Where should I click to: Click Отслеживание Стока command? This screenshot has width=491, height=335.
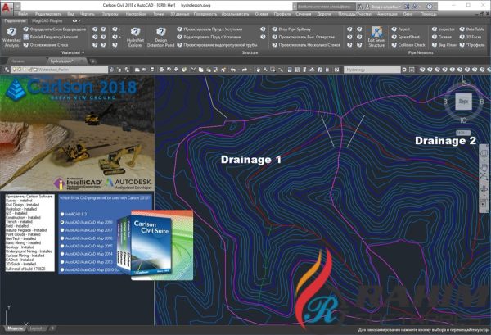(46, 45)
